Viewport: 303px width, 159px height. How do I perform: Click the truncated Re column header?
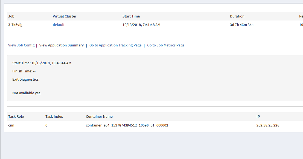tap(301, 16)
